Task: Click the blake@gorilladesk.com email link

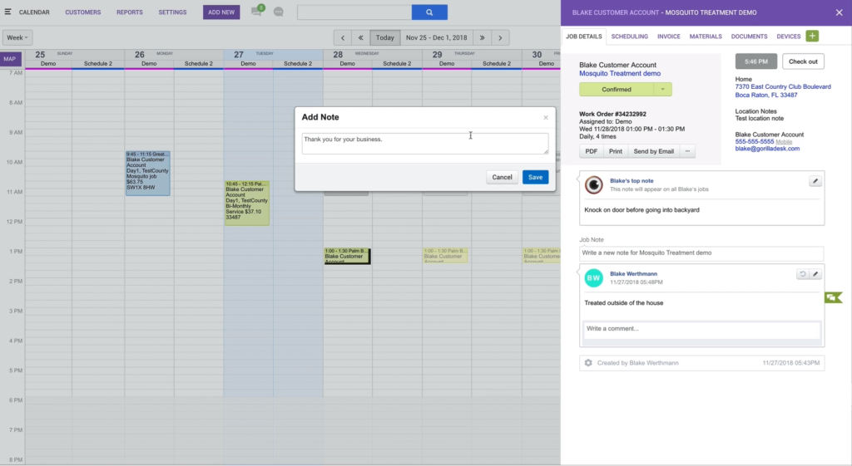Action: tap(767, 149)
